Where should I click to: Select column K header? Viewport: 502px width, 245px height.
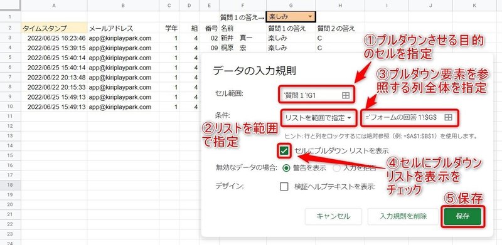474,6
